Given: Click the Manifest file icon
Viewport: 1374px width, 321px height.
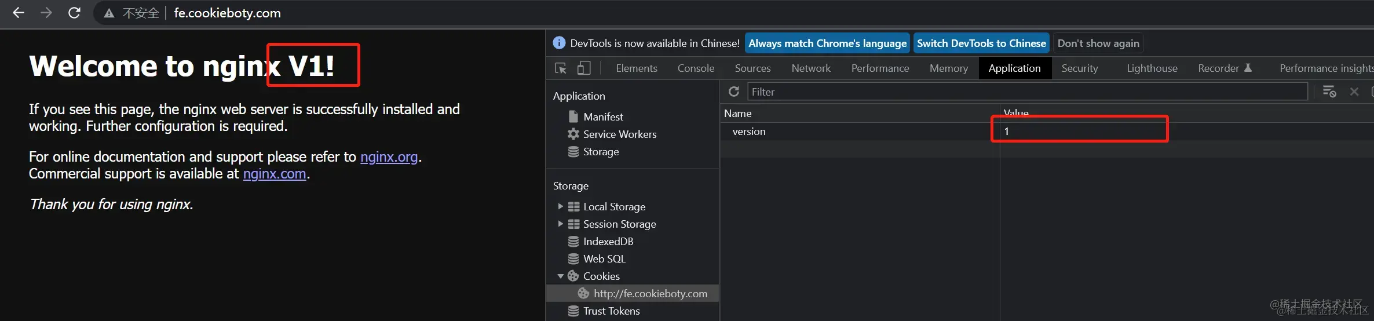Looking at the screenshot, I should click(x=573, y=116).
